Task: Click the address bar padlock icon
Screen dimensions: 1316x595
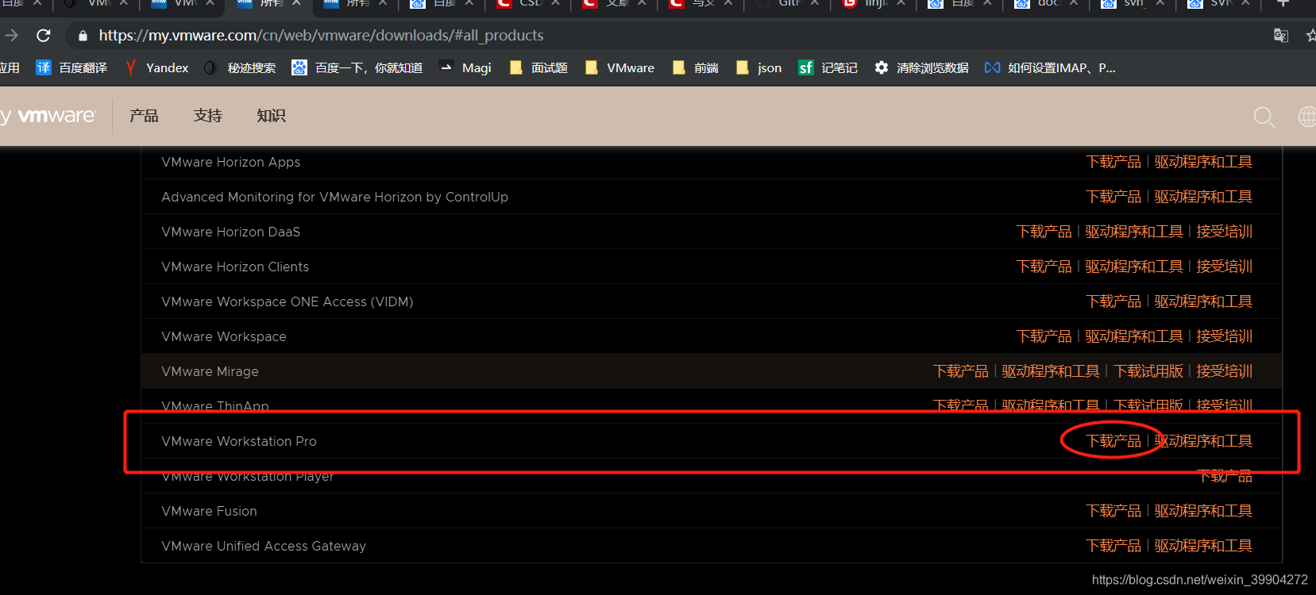Action: point(83,36)
